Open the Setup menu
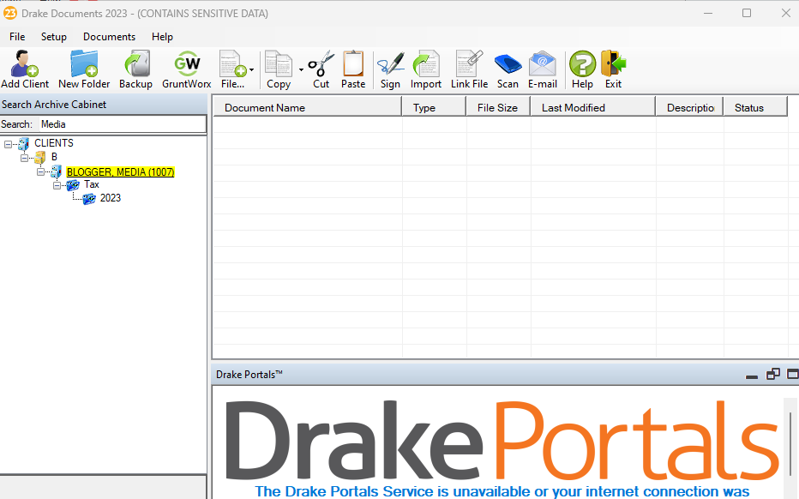799x499 pixels. [x=53, y=37]
